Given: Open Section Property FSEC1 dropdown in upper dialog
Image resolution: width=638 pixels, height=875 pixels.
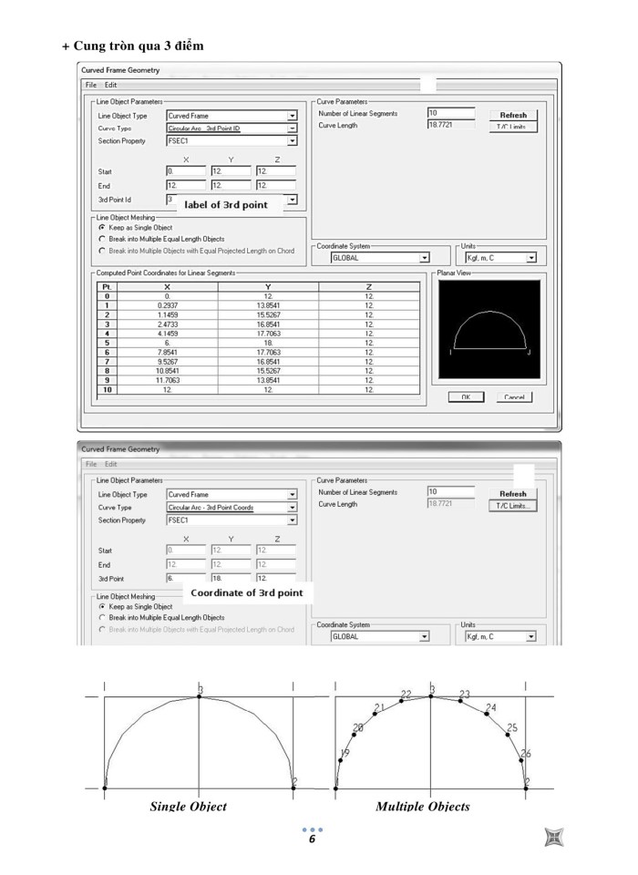Looking at the screenshot, I should pyautogui.click(x=293, y=141).
